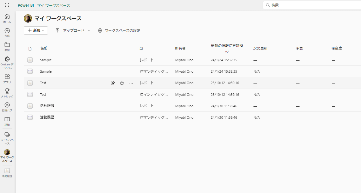The width and height of the screenshot is (361, 193).
Task: Sort by the 承認 column header
Action: click(299, 48)
